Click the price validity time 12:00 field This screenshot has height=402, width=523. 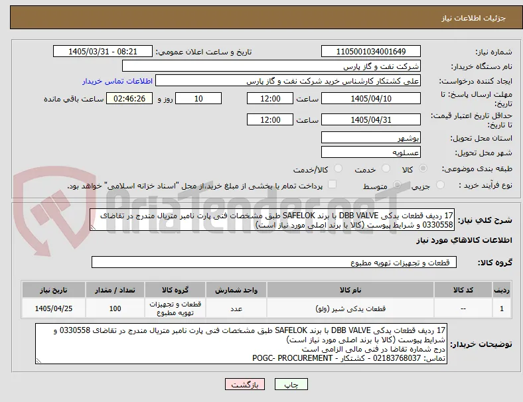click(x=270, y=119)
